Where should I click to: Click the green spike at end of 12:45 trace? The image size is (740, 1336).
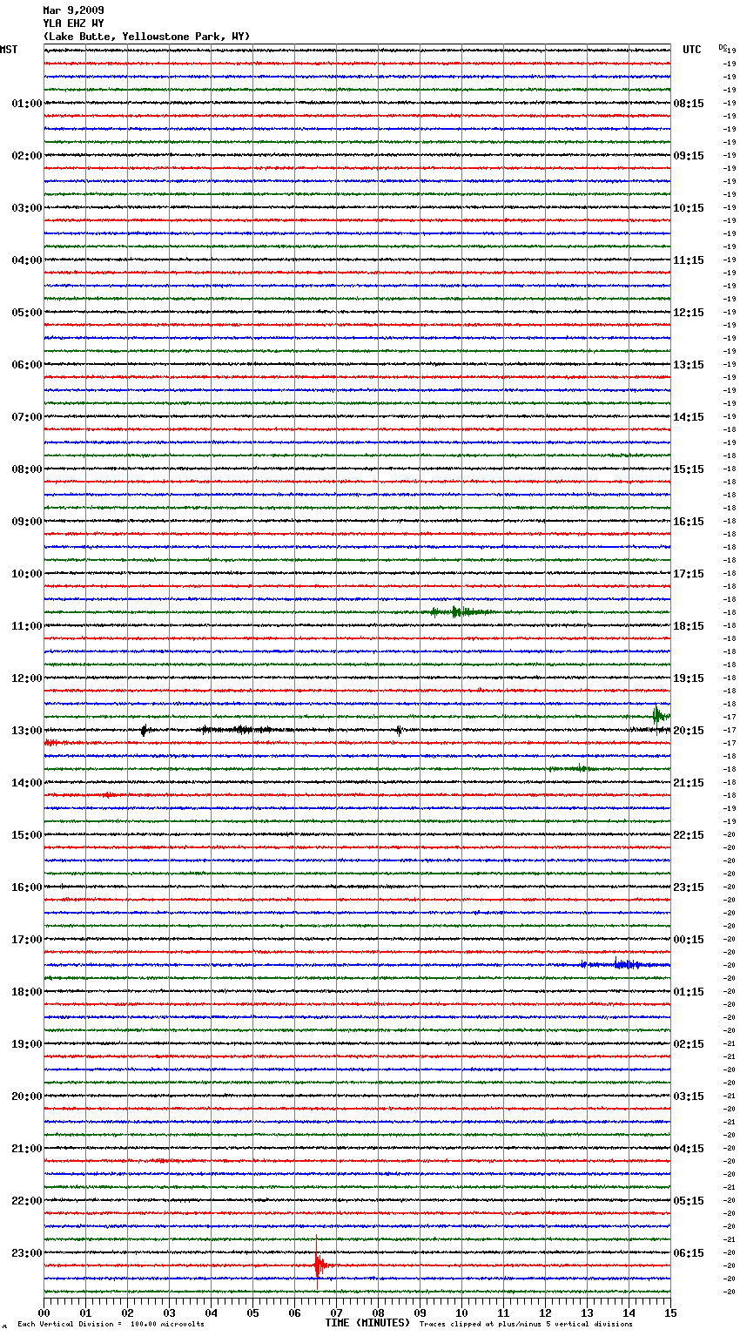click(660, 716)
